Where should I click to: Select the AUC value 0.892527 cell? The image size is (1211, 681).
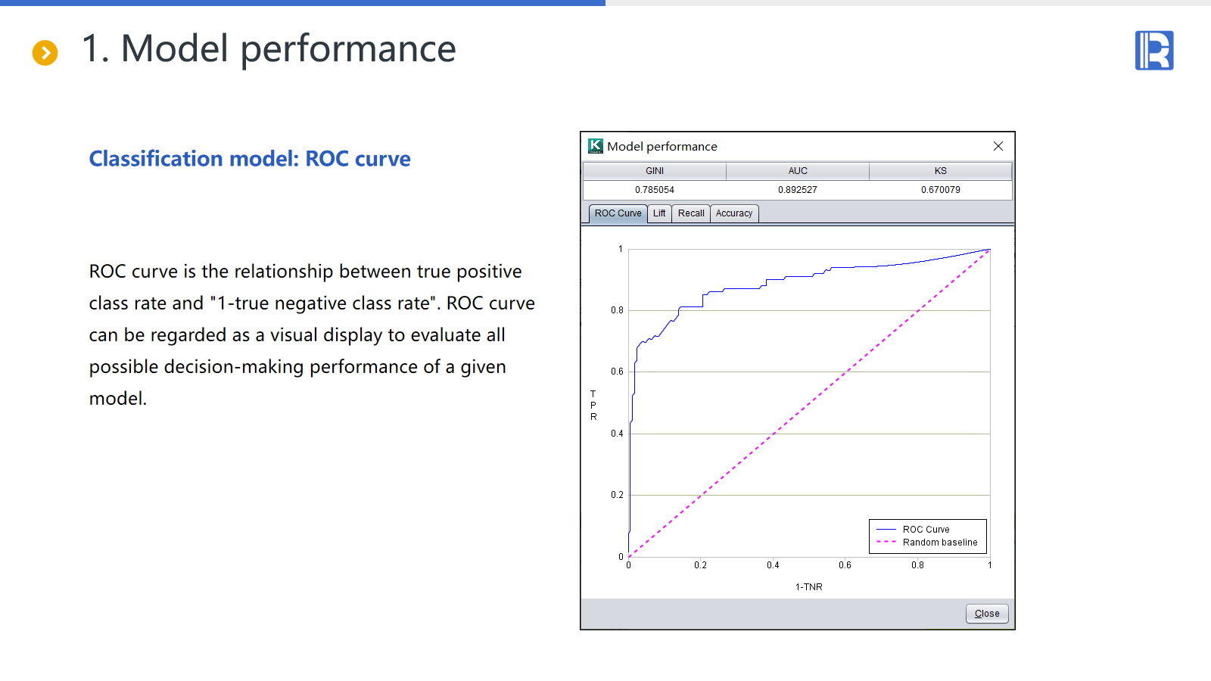(798, 190)
